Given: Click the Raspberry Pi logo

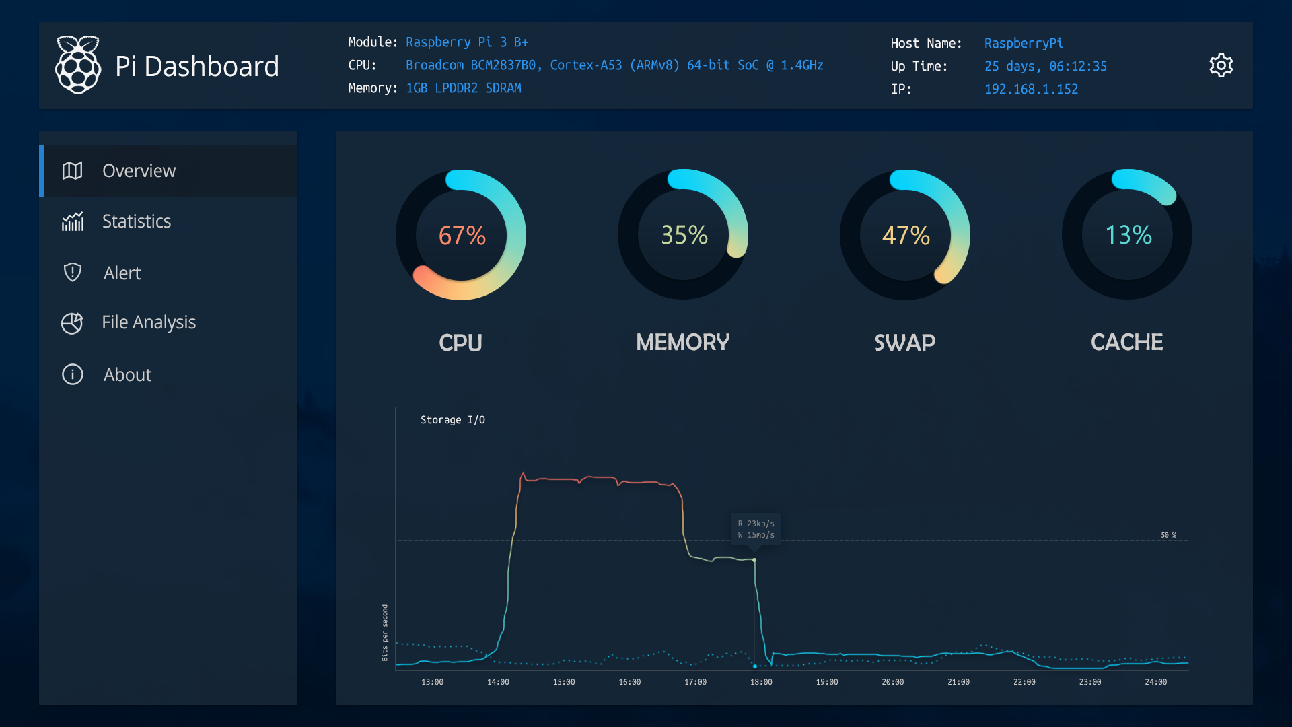Looking at the screenshot, I should coord(78,65).
